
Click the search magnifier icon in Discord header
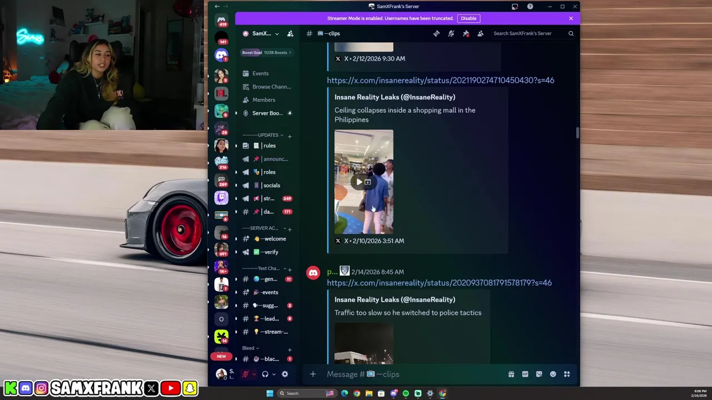[571, 33]
